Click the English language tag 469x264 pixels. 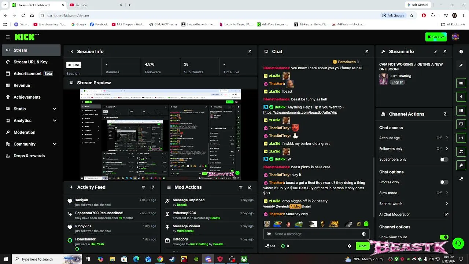pos(397,82)
